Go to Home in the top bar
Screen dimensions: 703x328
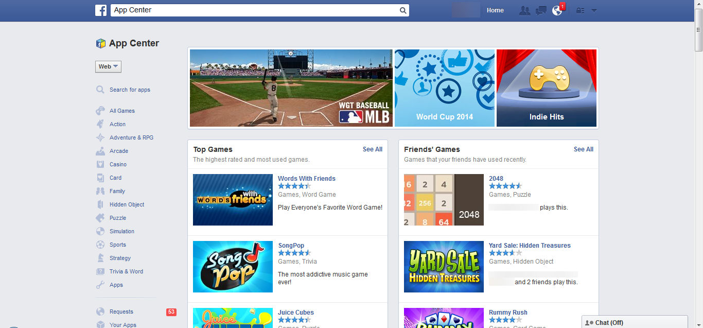[x=495, y=10]
